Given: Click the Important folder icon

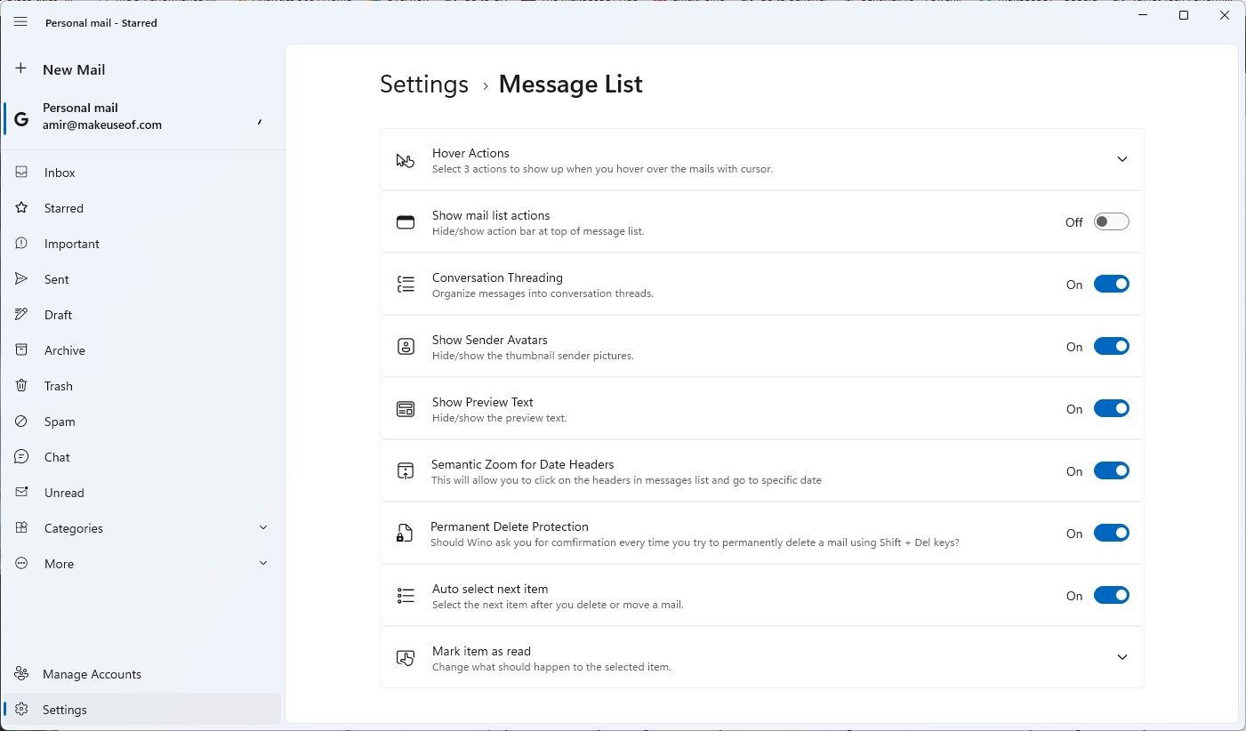Looking at the screenshot, I should tap(22, 244).
